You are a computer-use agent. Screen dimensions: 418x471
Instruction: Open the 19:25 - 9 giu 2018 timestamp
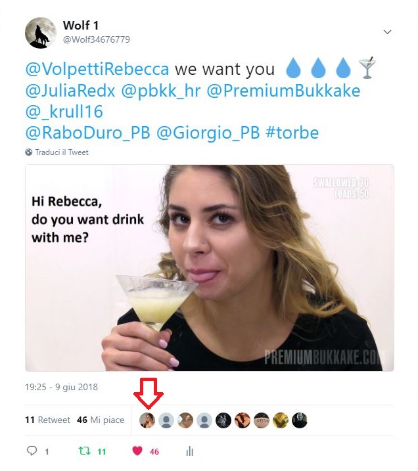click(61, 387)
